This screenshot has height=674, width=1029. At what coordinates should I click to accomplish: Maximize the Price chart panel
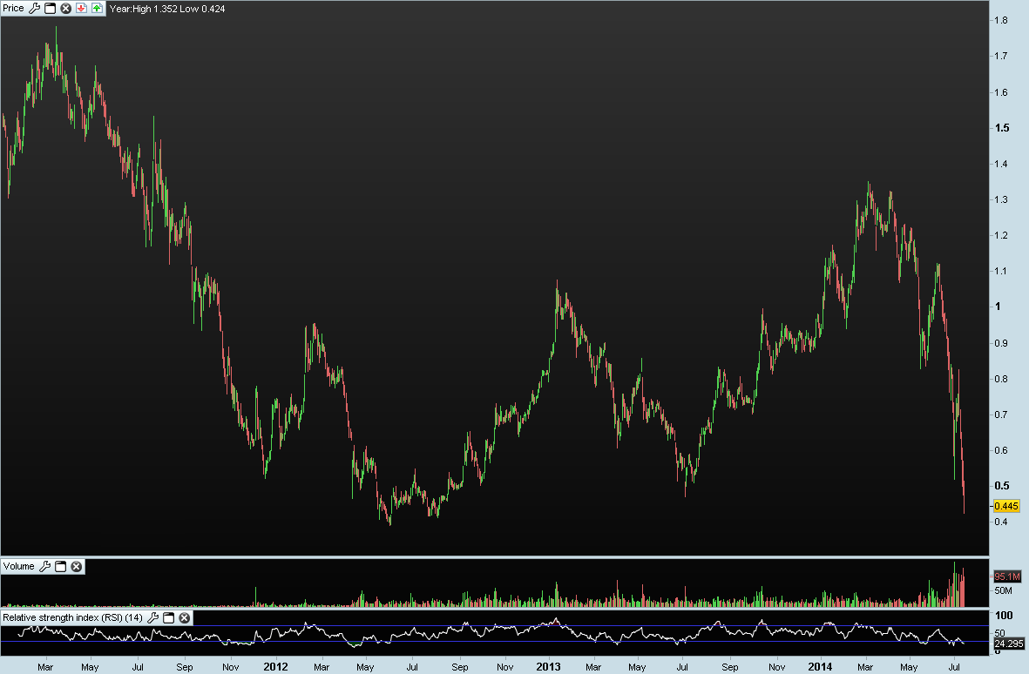[50, 9]
